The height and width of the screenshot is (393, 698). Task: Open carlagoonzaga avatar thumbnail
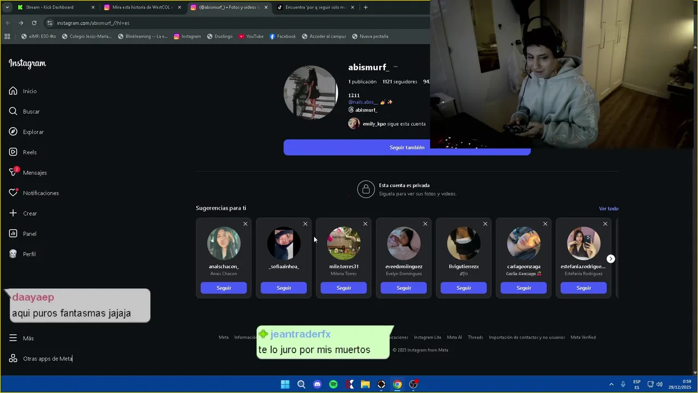click(523, 243)
